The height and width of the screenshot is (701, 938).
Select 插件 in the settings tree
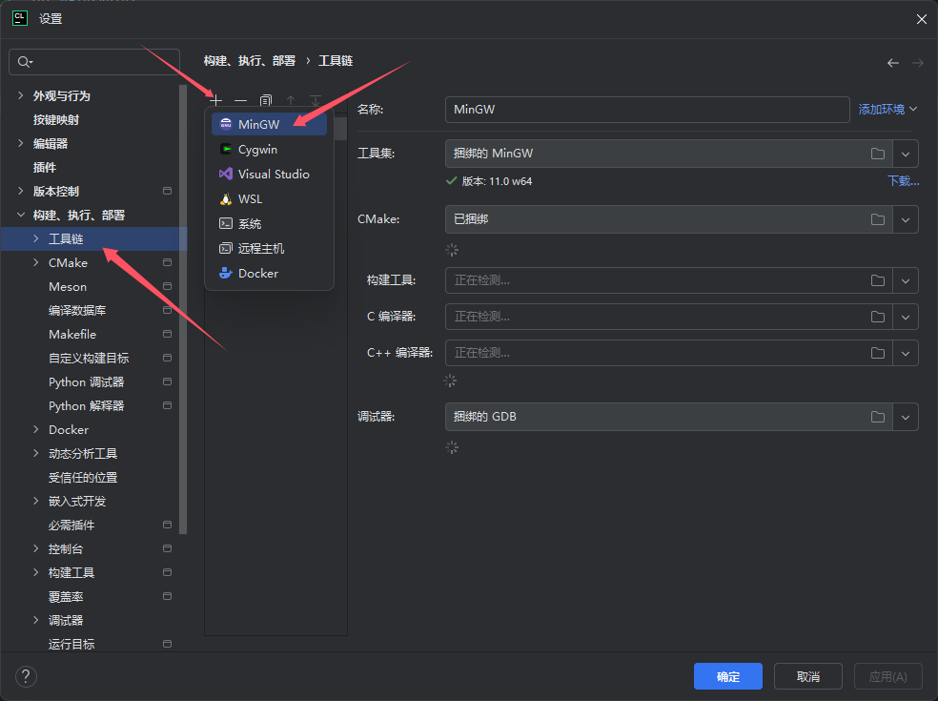pyautogui.click(x=45, y=168)
